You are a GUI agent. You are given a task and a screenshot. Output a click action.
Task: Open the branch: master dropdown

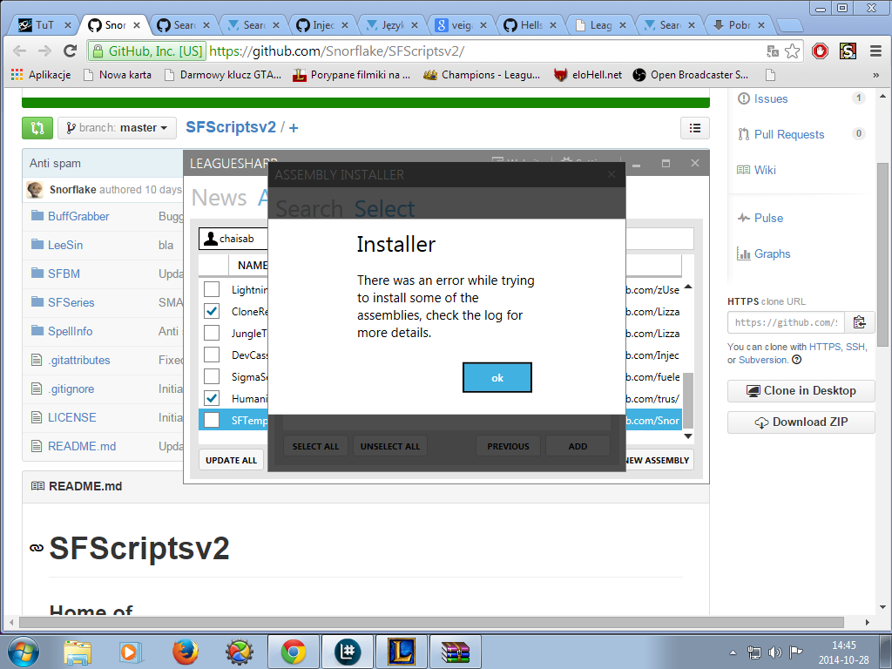pyautogui.click(x=117, y=128)
